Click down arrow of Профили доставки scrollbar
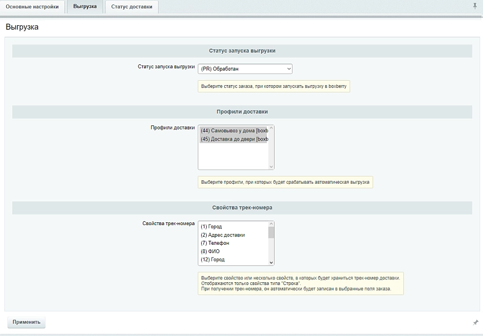The height and width of the screenshot is (336, 483). pos(271,167)
